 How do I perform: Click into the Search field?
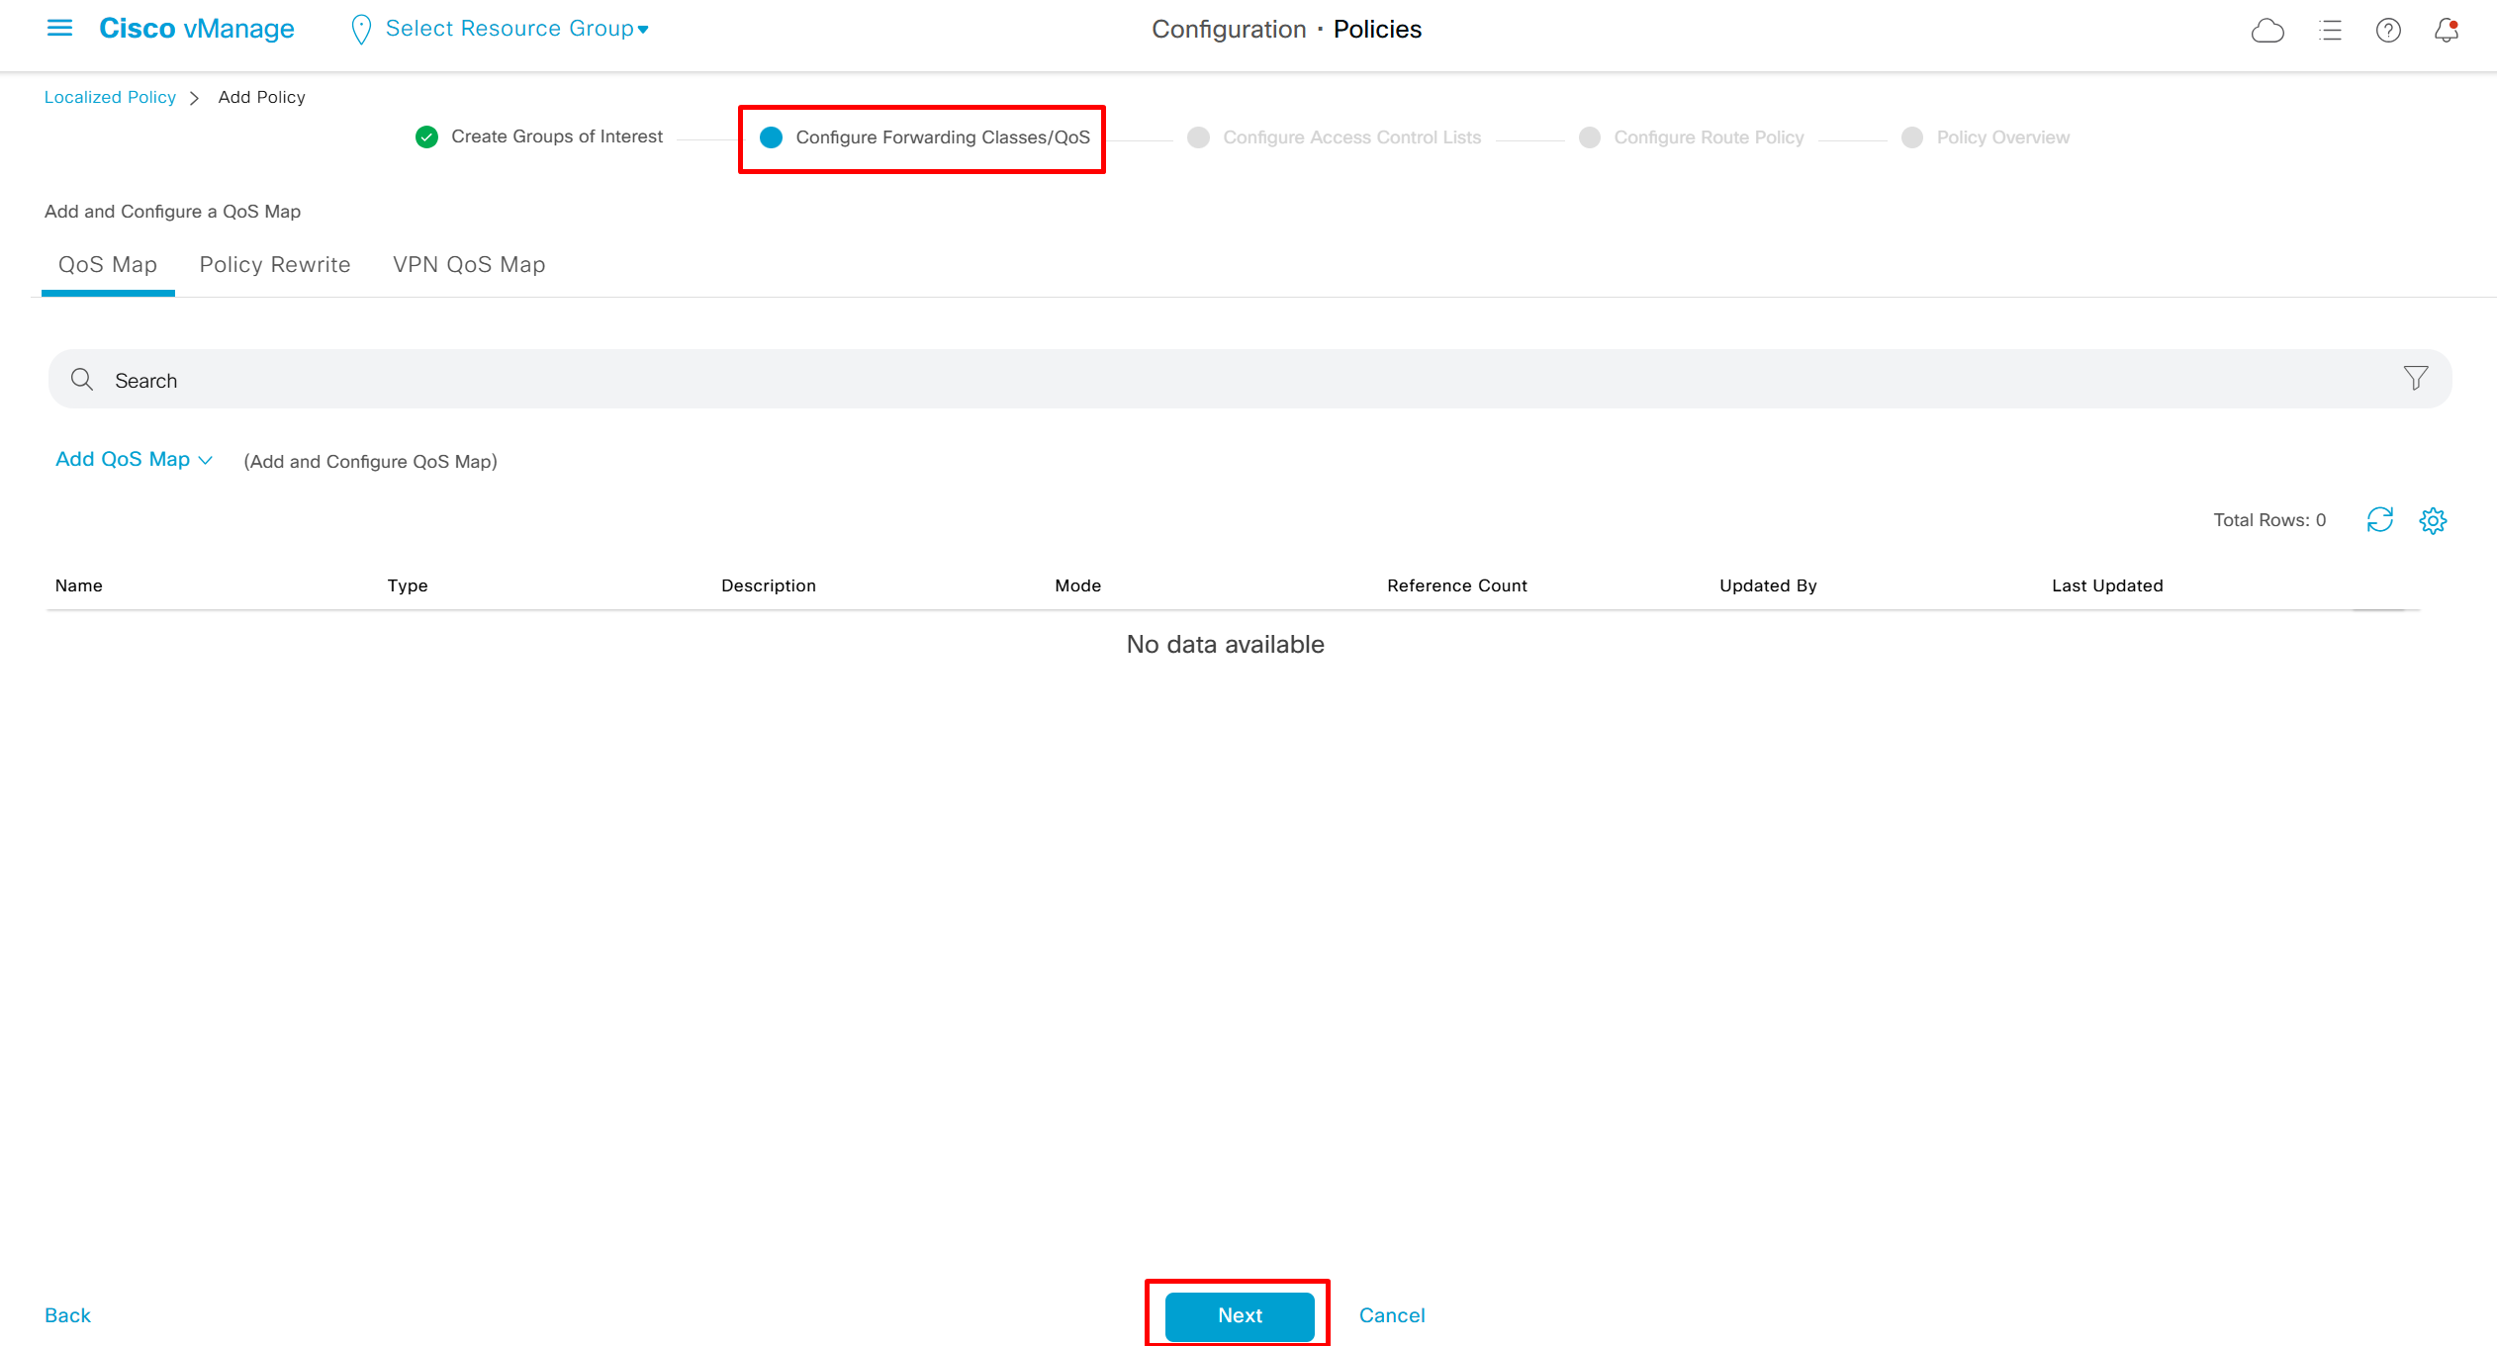point(1187,380)
